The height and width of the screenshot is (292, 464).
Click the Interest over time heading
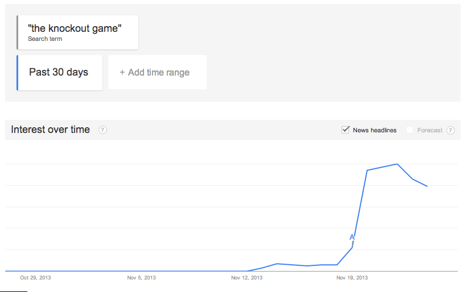pos(50,130)
